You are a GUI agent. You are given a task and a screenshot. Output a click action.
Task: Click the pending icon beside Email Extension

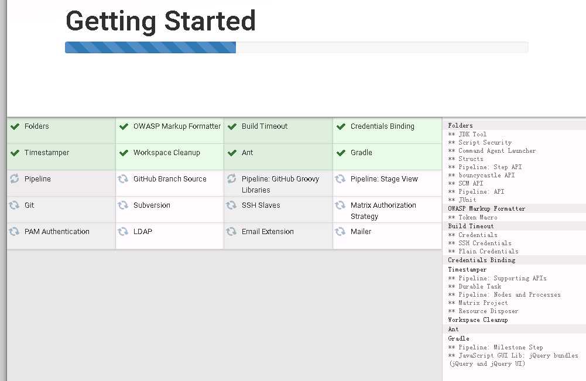tap(231, 232)
